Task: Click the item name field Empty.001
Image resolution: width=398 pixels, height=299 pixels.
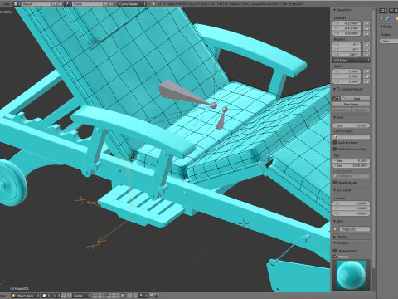Action: pos(355,229)
